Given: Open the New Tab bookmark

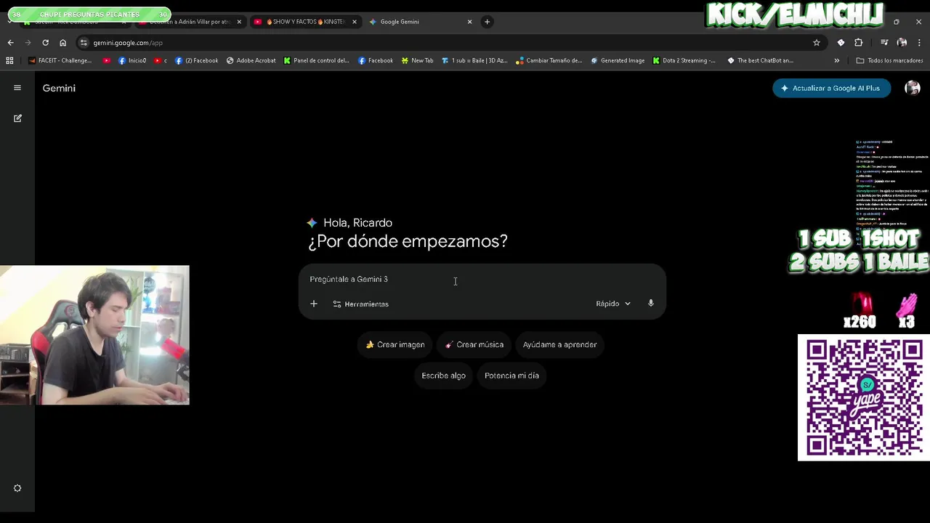Looking at the screenshot, I should click(x=417, y=60).
